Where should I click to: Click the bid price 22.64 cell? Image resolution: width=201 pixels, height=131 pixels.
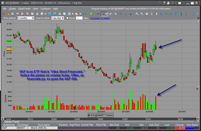[130, 128]
